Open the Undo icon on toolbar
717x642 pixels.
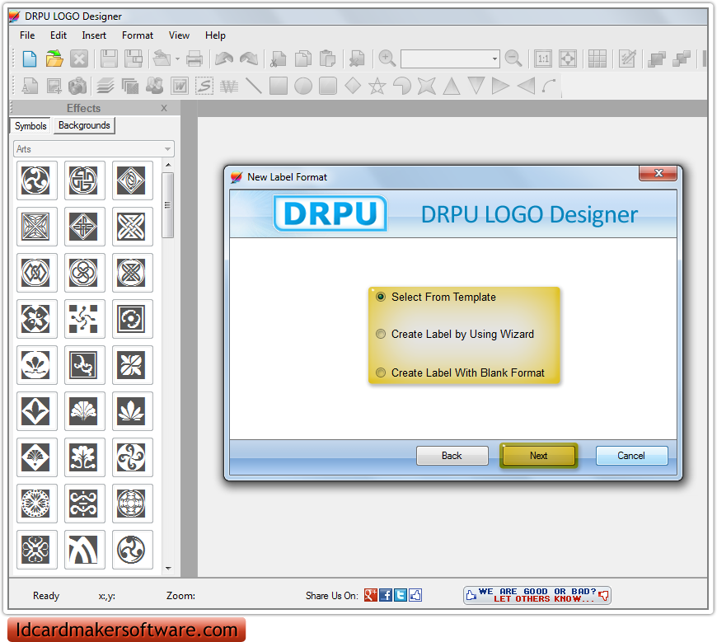coord(223,59)
